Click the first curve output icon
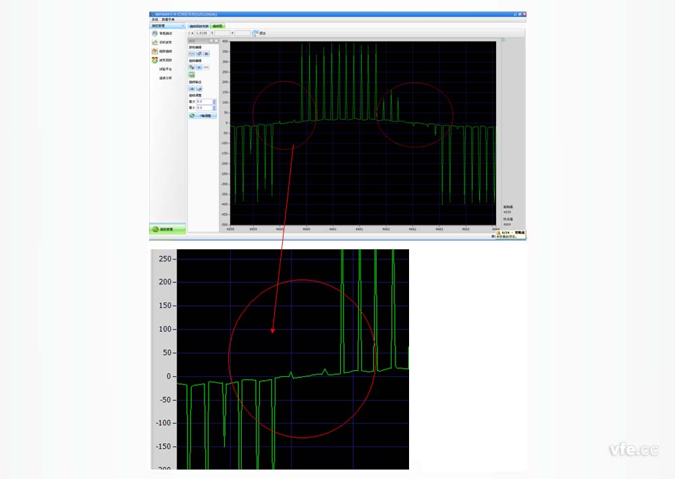The width and height of the screenshot is (675, 479). (192, 89)
